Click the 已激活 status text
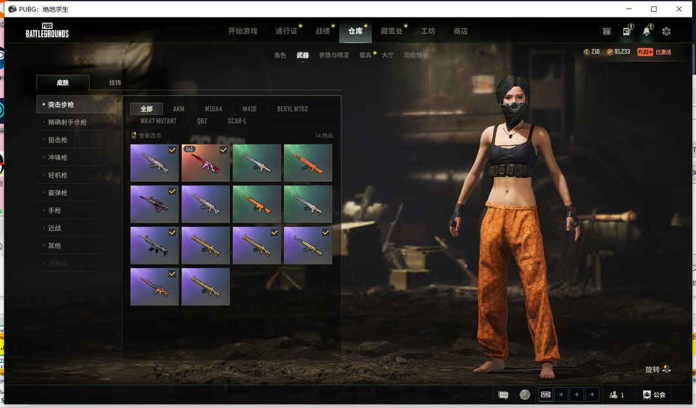Image resolution: width=696 pixels, height=408 pixels. tap(663, 52)
